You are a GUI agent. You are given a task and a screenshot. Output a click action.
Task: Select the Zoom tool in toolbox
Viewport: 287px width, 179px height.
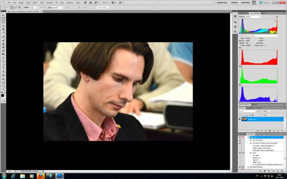[3, 89]
